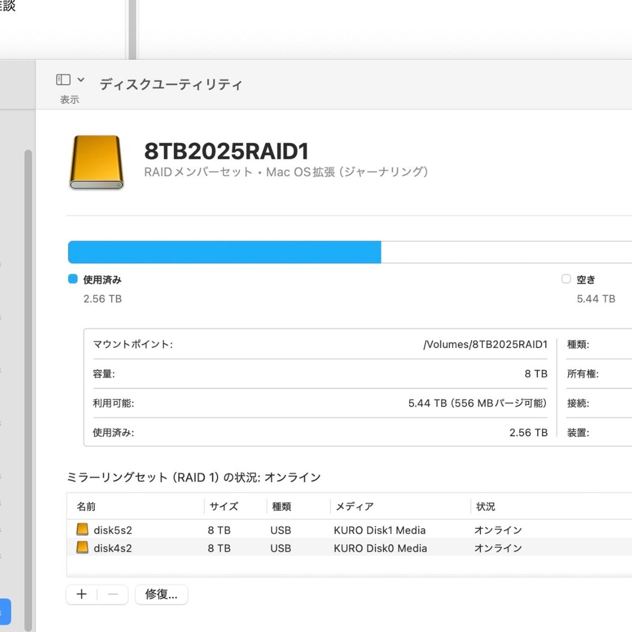Click the empty free portion of storage bar

click(x=506, y=252)
